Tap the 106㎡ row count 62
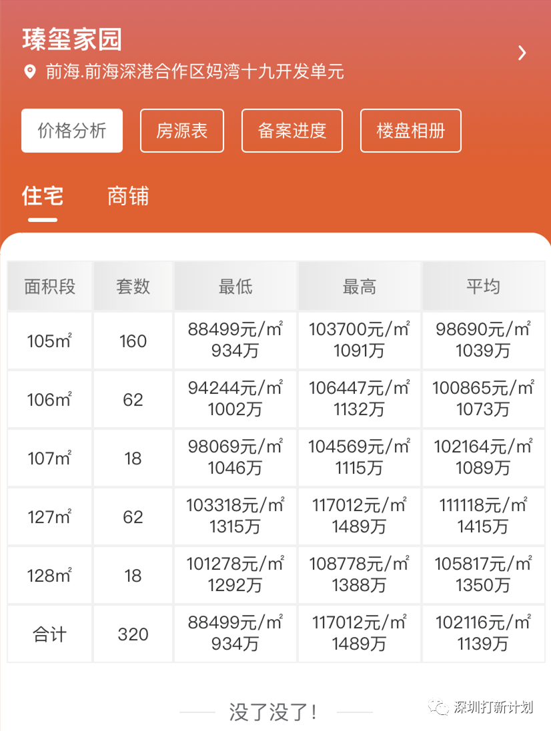This screenshot has width=551, height=731. pyautogui.click(x=133, y=400)
